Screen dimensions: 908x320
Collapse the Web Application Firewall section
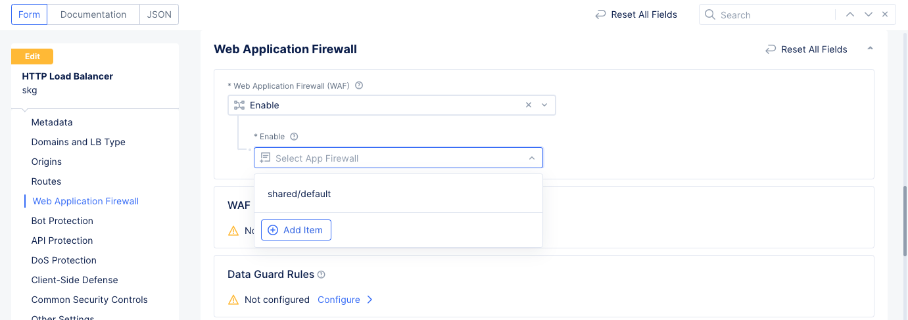(871, 49)
